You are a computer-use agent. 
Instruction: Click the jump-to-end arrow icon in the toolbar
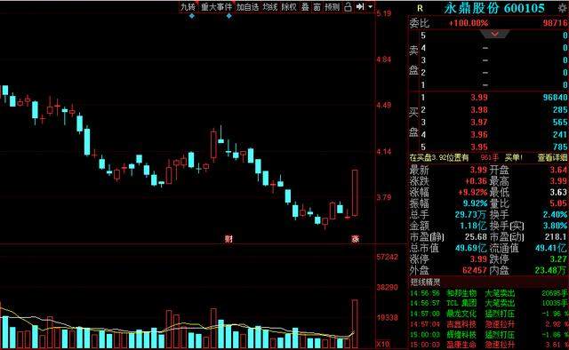[360, 7]
